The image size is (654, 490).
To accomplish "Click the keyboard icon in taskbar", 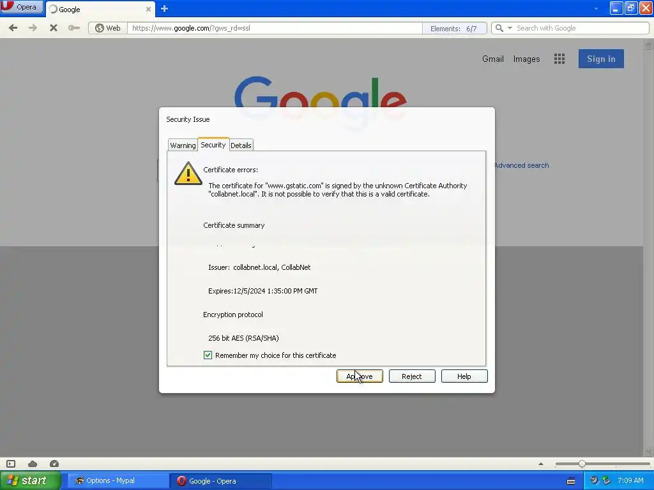I will tap(571, 481).
